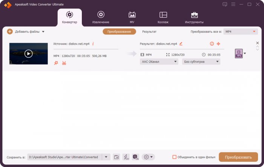Open the MV tab
Viewport: 264px width, 167px height.
pos(132,17)
